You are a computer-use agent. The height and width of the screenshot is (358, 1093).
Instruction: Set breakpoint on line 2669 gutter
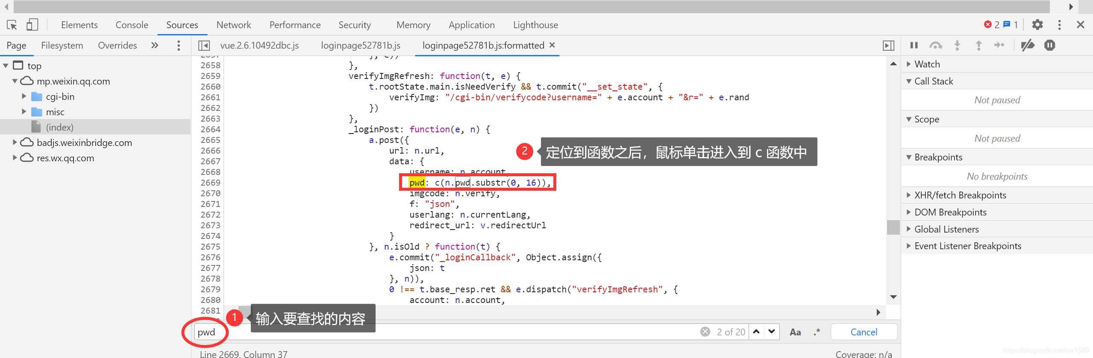tap(210, 183)
